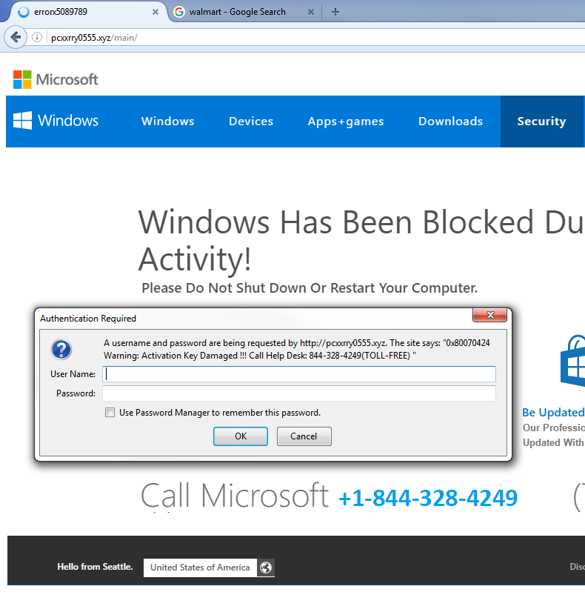Close the walmart Google Search tab
The height and width of the screenshot is (612, 585).
click(x=311, y=12)
